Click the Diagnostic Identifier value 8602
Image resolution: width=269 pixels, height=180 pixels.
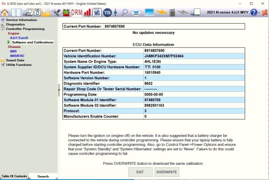148,83
